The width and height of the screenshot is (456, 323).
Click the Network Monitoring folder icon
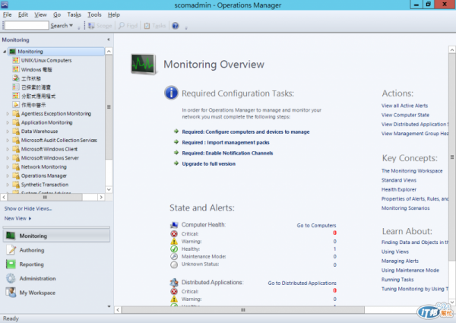click(x=16, y=167)
